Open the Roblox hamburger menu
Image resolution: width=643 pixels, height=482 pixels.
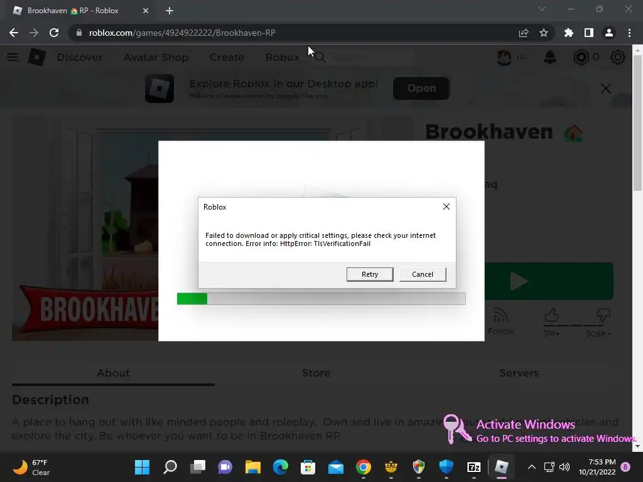point(13,57)
